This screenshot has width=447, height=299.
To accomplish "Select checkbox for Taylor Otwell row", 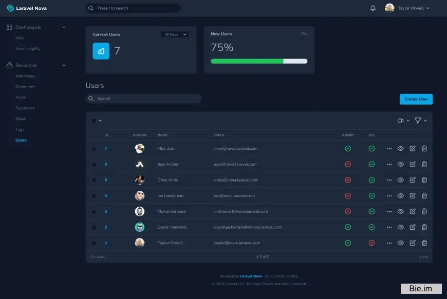I will (x=94, y=243).
